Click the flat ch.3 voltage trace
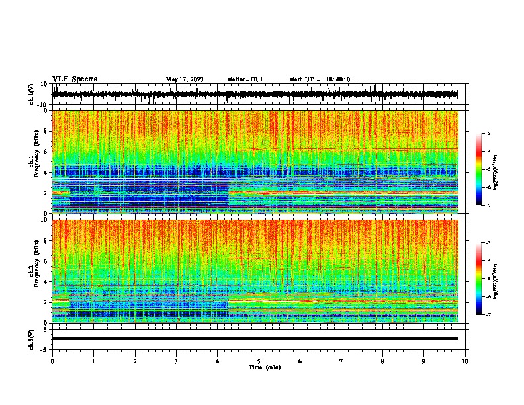Image resolution: width=524 pixels, height=405 pixels. (x=255, y=339)
